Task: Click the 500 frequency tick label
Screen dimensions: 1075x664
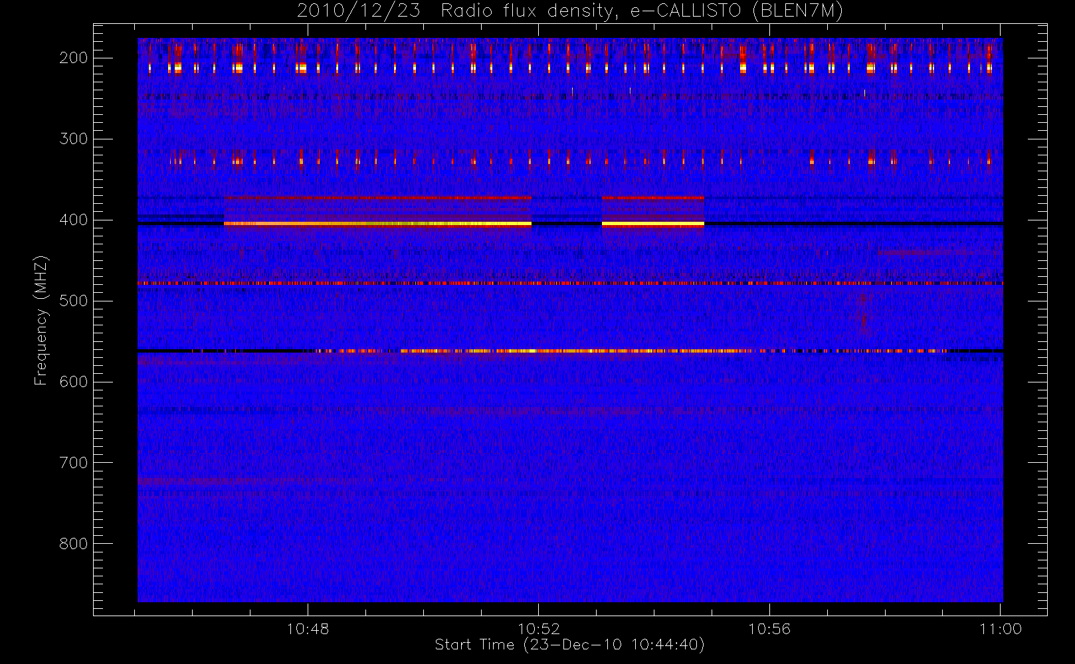Action: 73,301
